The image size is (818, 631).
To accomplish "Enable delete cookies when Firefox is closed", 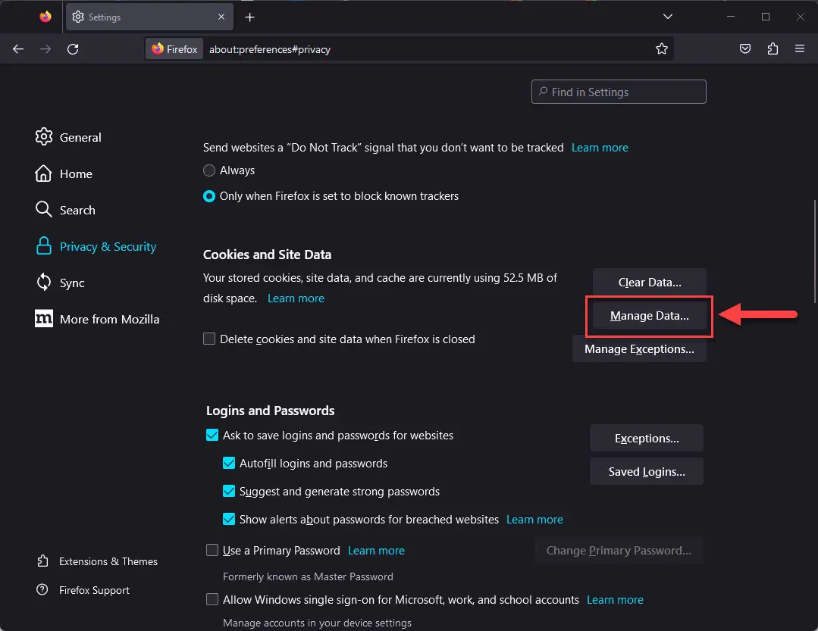I will point(209,339).
